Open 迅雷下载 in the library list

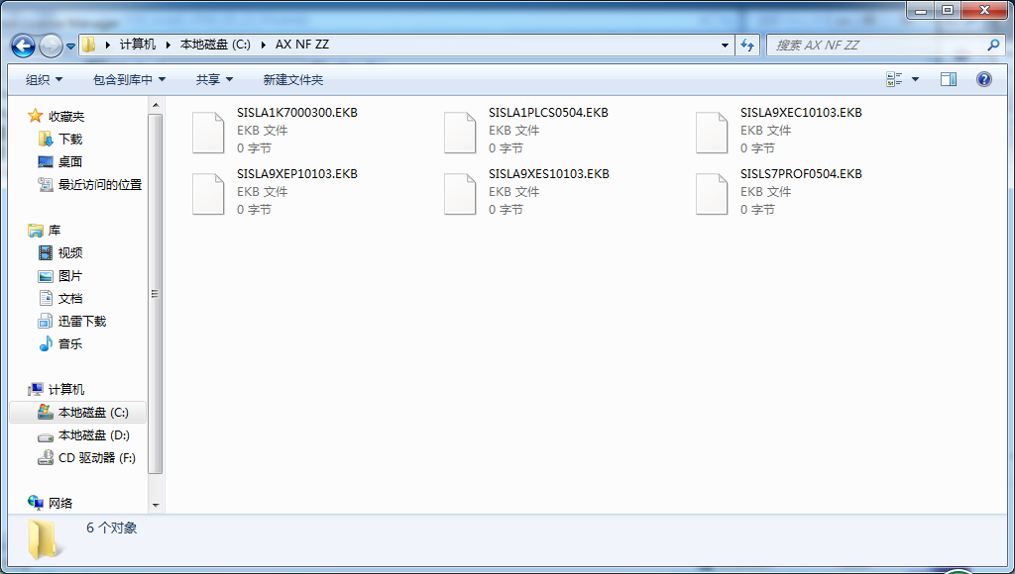point(81,322)
